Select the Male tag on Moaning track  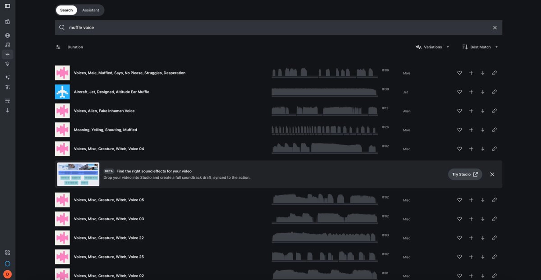[406, 130]
